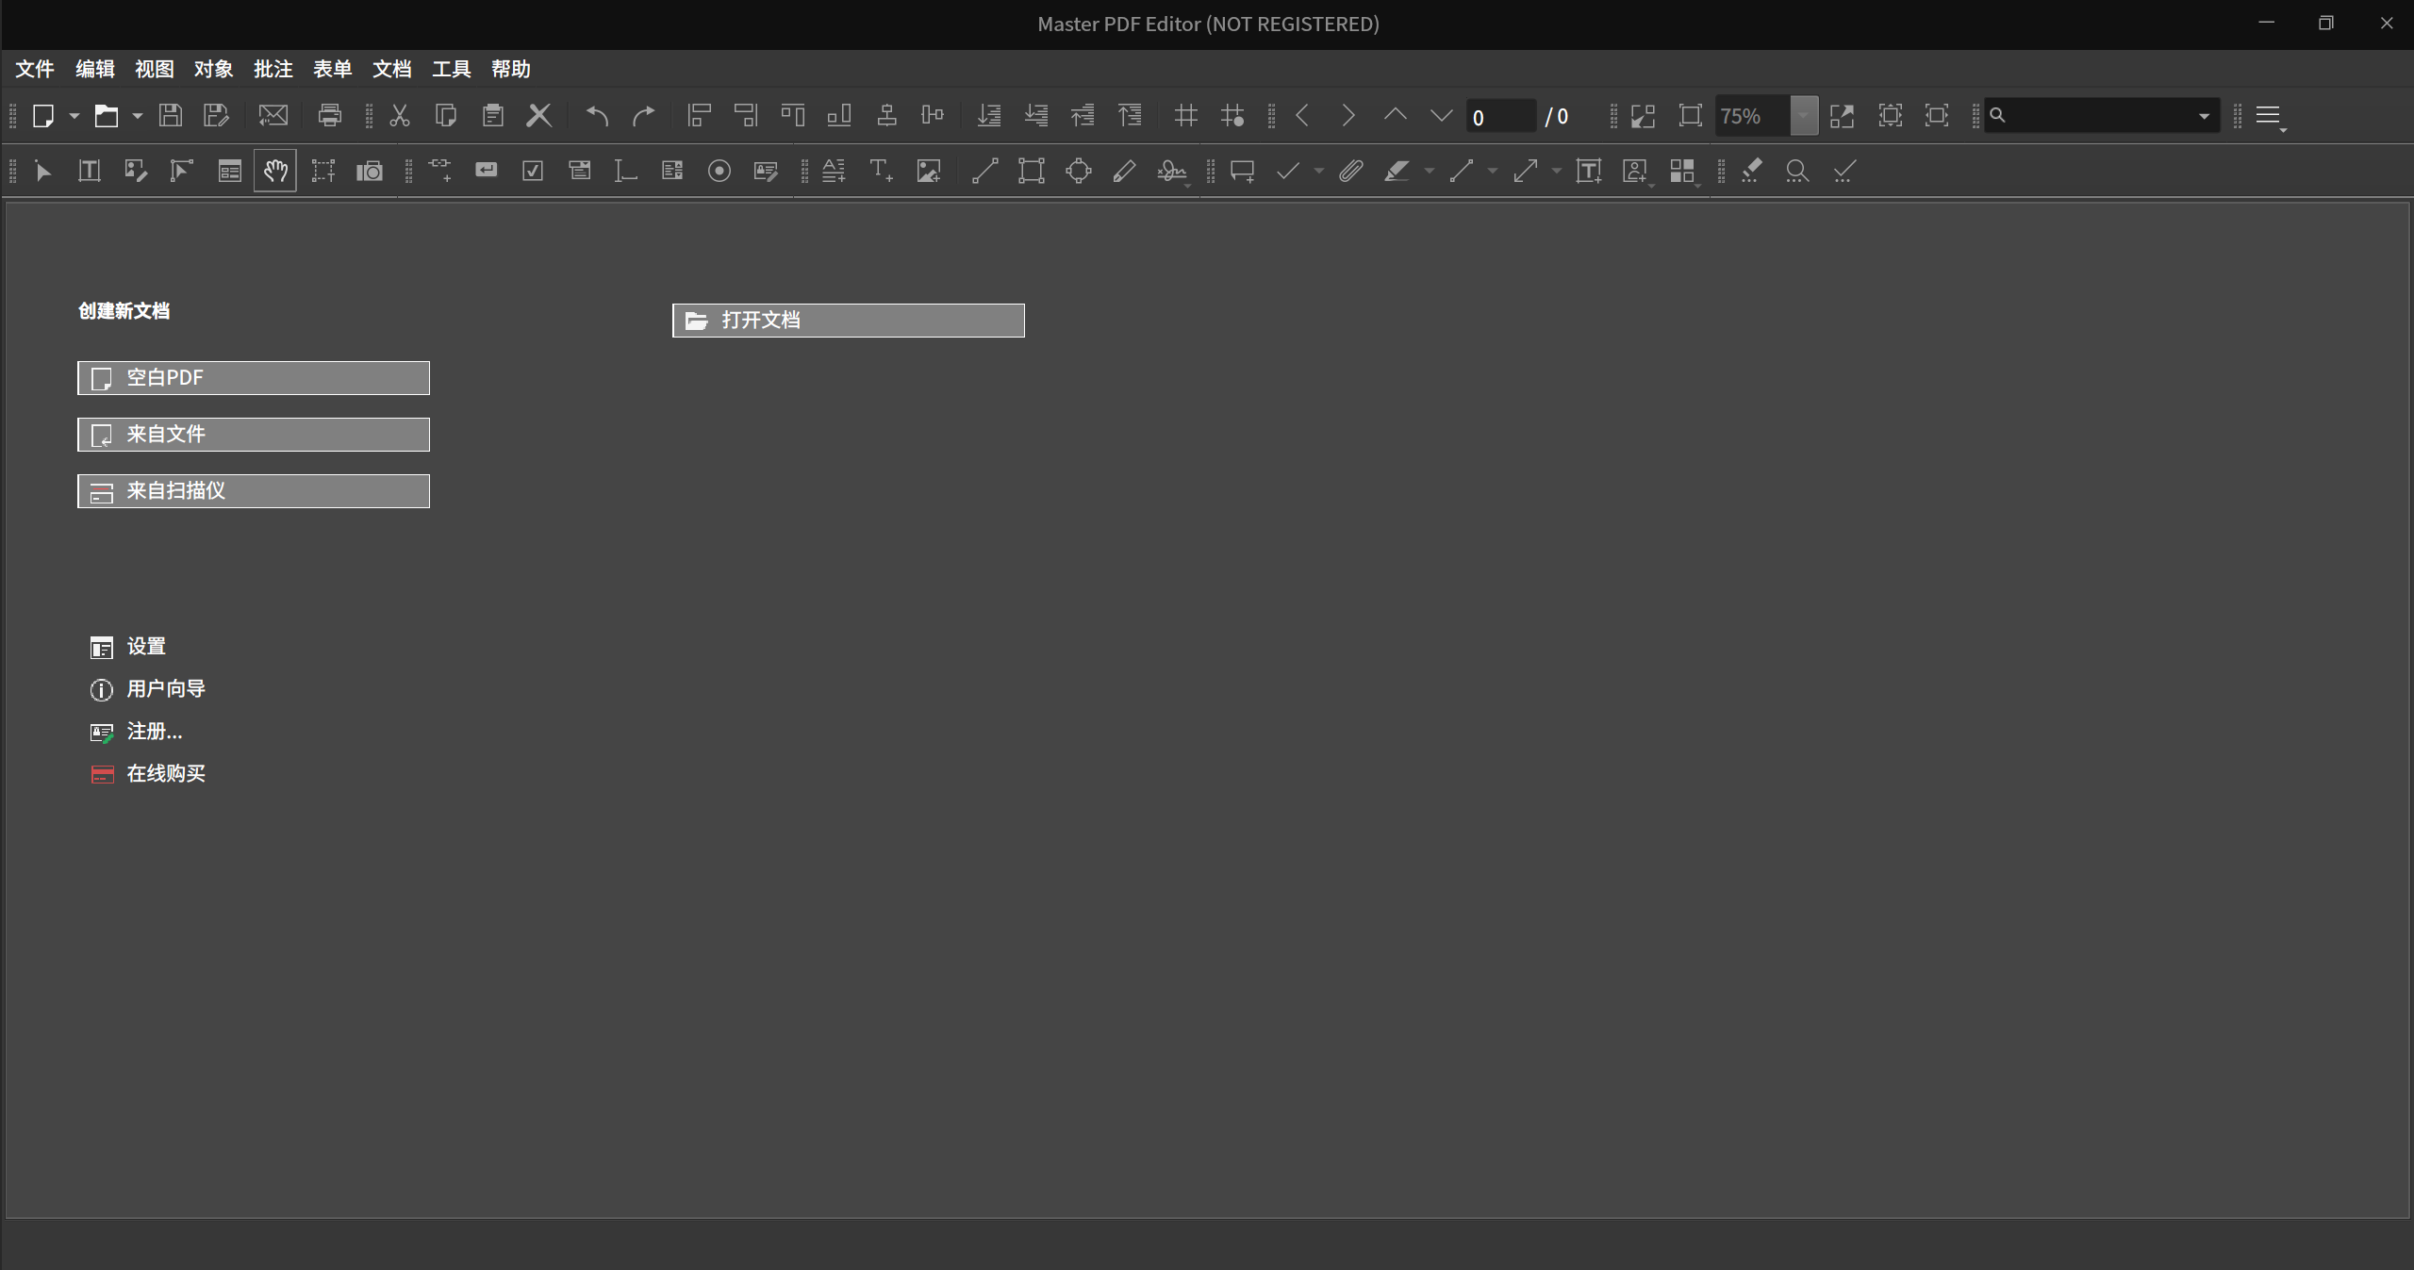Open the 编辑 menu
The width and height of the screenshot is (2414, 1270).
[x=94, y=69]
